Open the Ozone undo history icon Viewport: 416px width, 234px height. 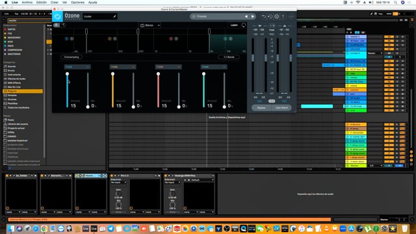coord(270,16)
